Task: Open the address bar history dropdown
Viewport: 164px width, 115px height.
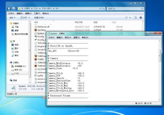Action: coord(100,9)
